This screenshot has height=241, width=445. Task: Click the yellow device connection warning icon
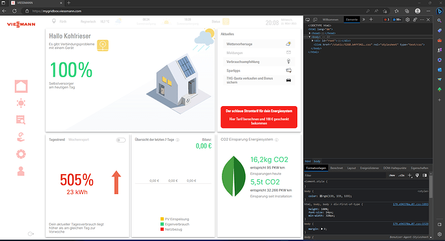tap(103, 45)
